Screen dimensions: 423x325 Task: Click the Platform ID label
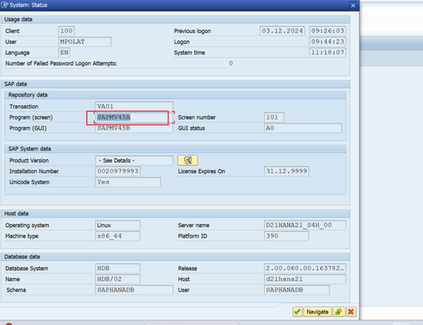(192, 236)
